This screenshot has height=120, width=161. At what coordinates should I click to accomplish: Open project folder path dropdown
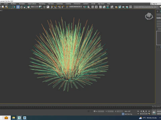[x=146, y=7]
